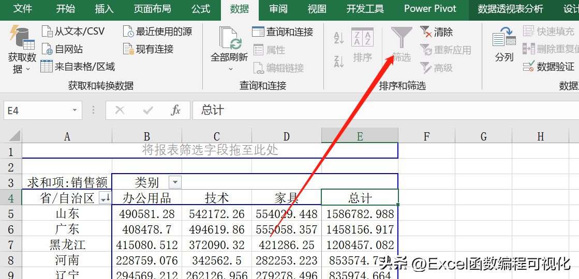The height and width of the screenshot is (279, 579).
Task: Click 来自表格/区域 table icon
Action: tap(47, 67)
